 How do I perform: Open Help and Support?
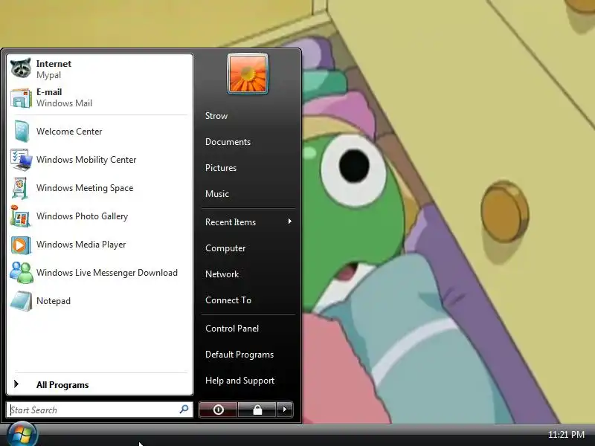[x=239, y=381]
